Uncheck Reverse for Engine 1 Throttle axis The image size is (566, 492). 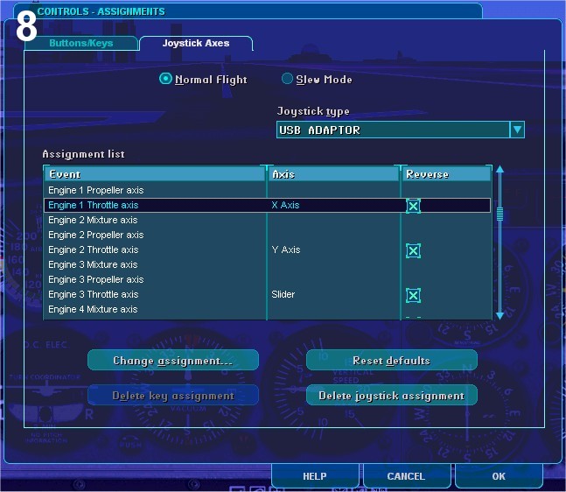(x=413, y=206)
